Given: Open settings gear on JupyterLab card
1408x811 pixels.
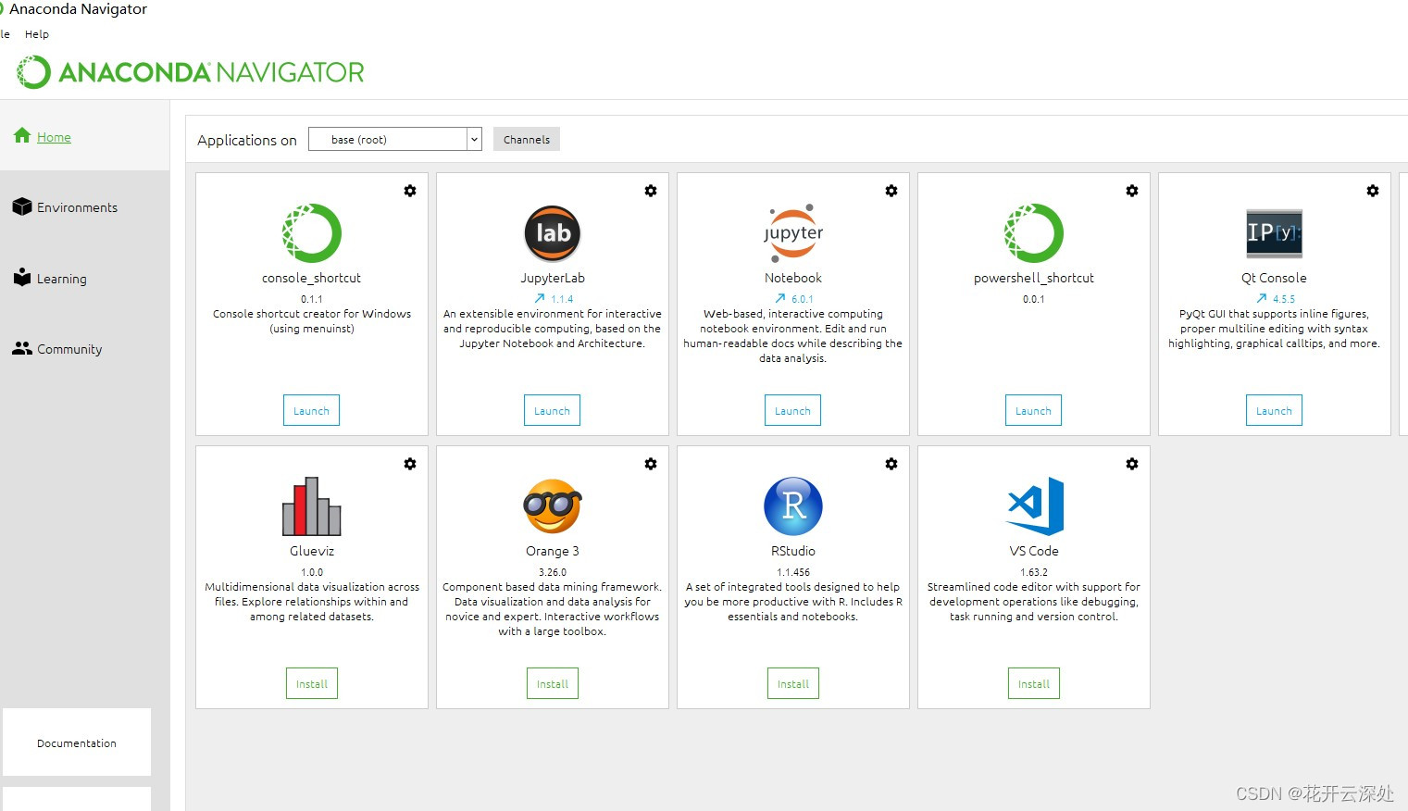Looking at the screenshot, I should 651,191.
